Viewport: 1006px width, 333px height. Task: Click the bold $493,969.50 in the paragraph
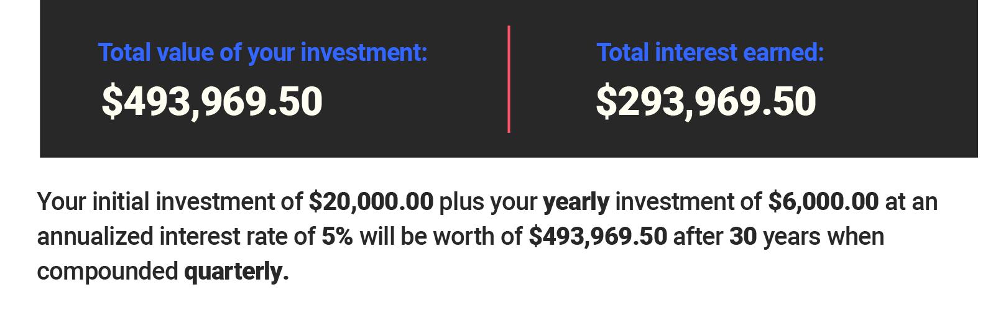[x=598, y=237]
